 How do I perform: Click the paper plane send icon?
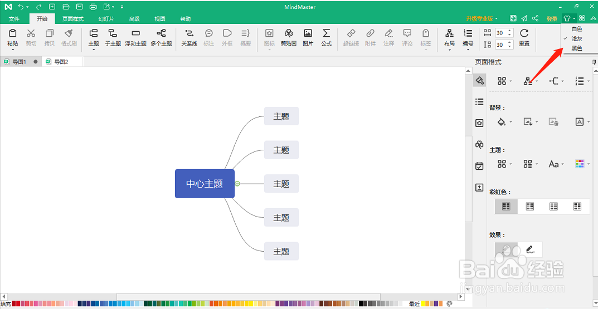click(524, 18)
